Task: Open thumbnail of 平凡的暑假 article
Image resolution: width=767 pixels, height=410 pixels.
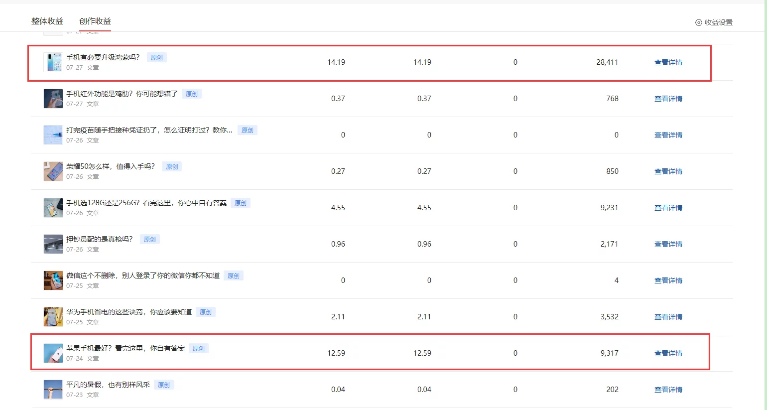Action: (x=53, y=390)
